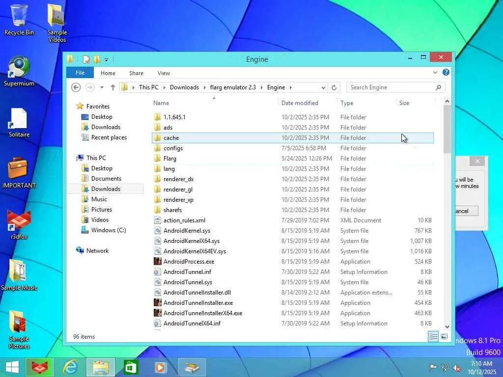Select the 'configs' folder row
503x377 pixels.
(x=292, y=148)
